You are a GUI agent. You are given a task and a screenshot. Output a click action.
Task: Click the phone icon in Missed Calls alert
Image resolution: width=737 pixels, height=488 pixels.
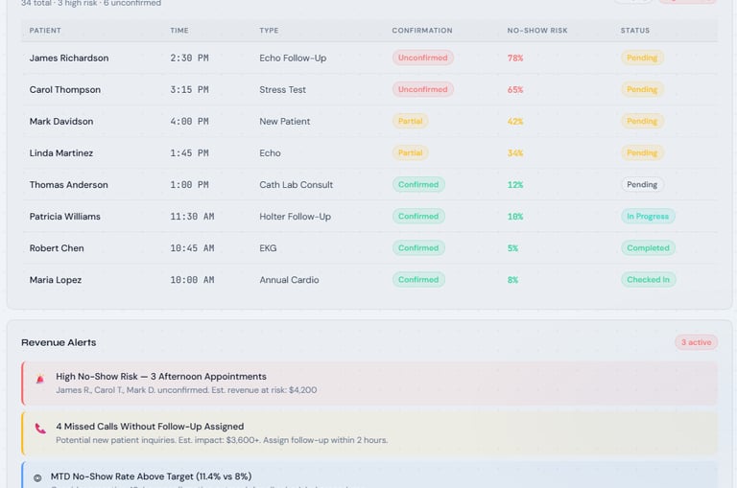[40, 429]
